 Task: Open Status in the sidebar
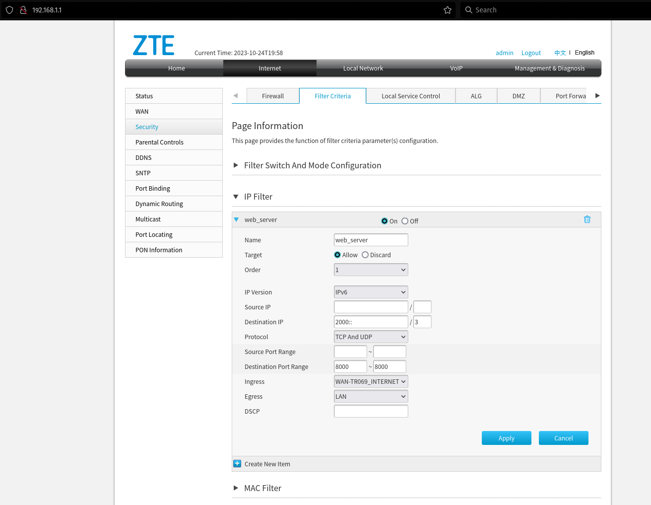click(174, 96)
